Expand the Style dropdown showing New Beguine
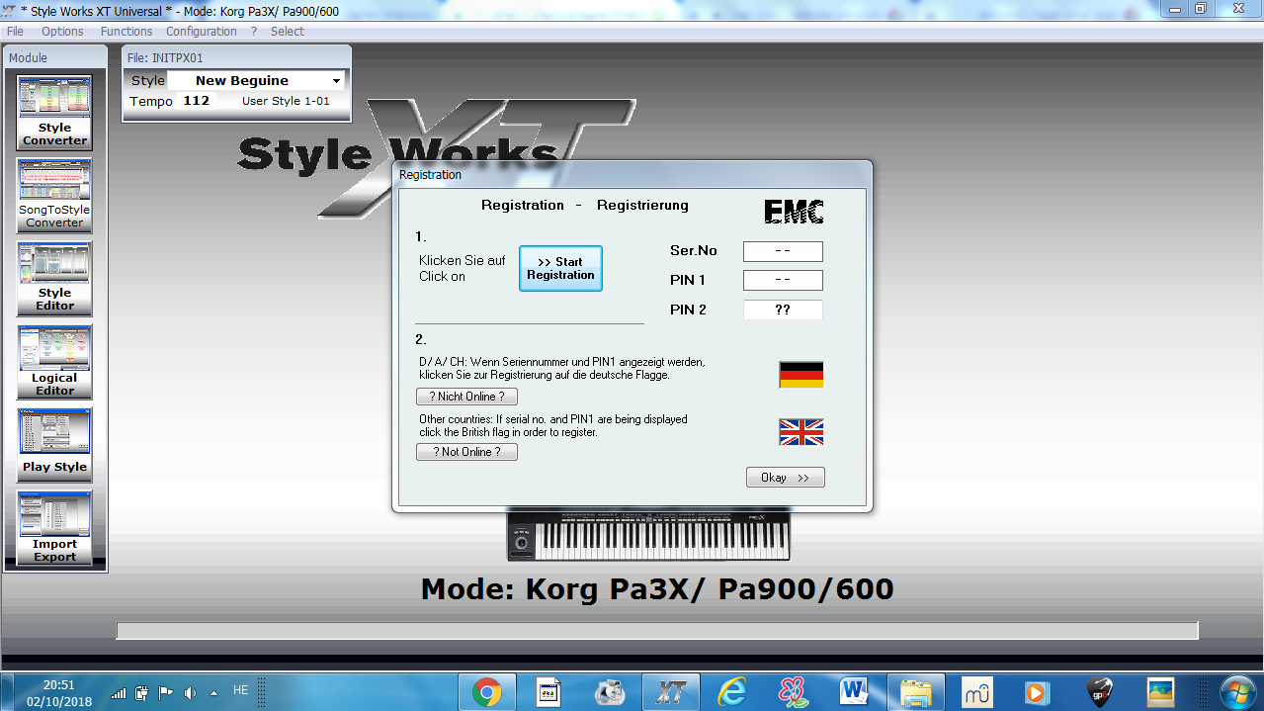 pos(336,81)
